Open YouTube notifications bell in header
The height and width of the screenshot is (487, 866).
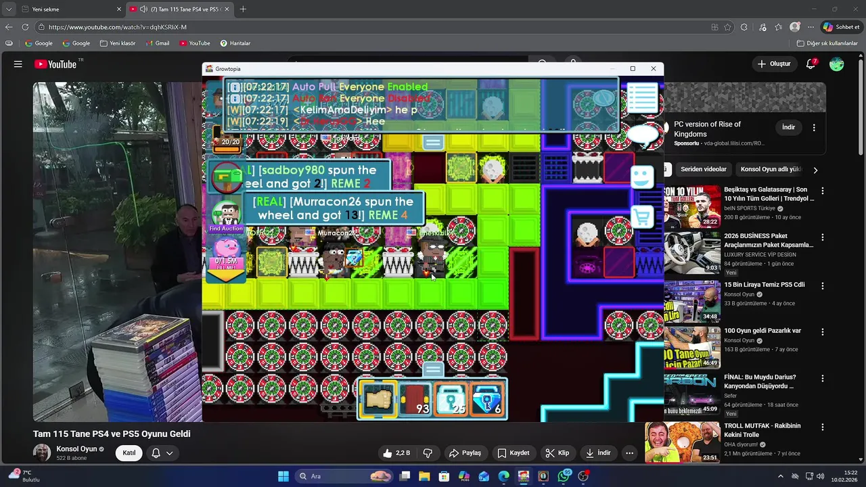click(x=811, y=64)
